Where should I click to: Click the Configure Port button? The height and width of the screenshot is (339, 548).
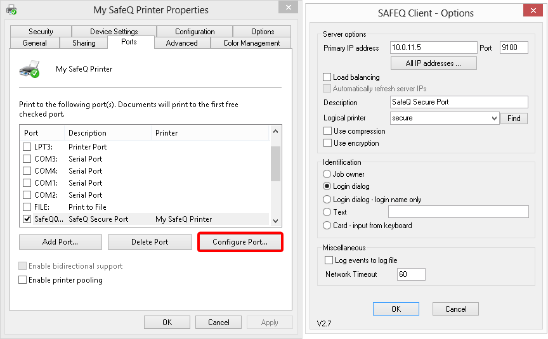click(x=240, y=242)
